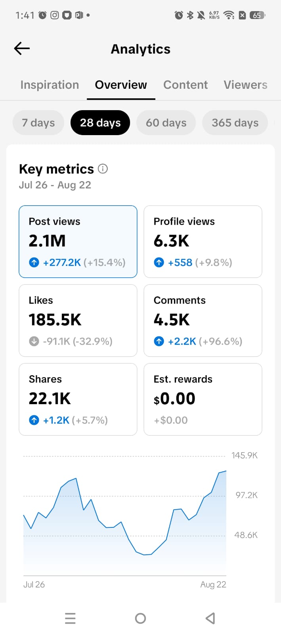The image size is (281, 634).
Task: Tap Instagram notification icon in status bar
Action: [55, 15]
